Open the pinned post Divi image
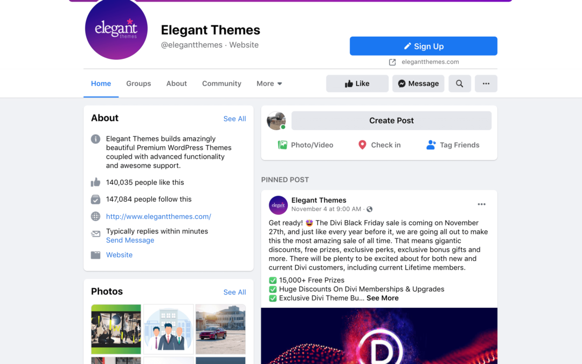Image resolution: width=582 pixels, height=364 pixels. 379,336
